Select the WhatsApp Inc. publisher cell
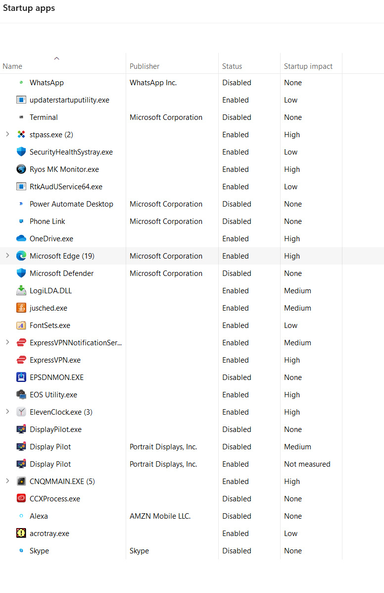The width and height of the screenshot is (384, 593). click(x=153, y=82)
